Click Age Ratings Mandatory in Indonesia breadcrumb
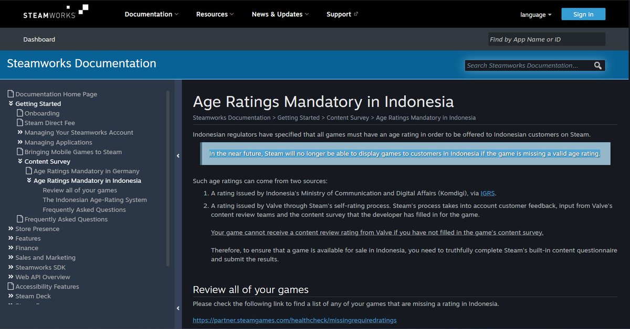630x329 pixels. pos(426,118)
